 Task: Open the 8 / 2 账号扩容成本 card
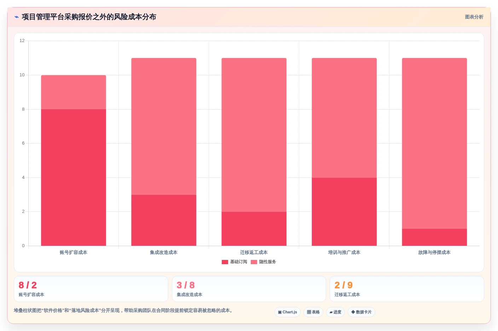tap(91, 289)
